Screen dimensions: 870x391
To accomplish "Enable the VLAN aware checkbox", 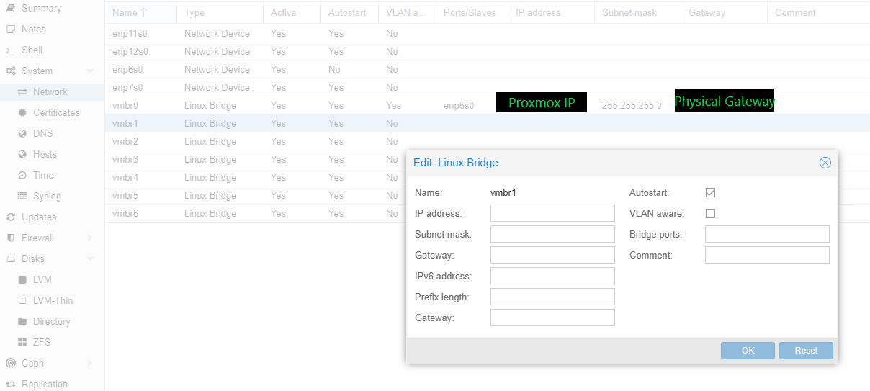I will 710,214.
